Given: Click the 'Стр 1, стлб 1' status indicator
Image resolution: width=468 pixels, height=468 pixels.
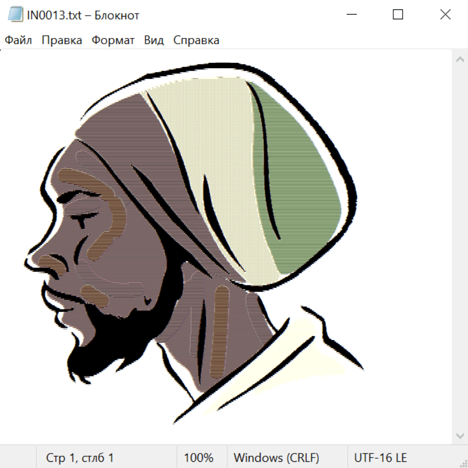Looking at the screenshot, I should tap(80, 458).
